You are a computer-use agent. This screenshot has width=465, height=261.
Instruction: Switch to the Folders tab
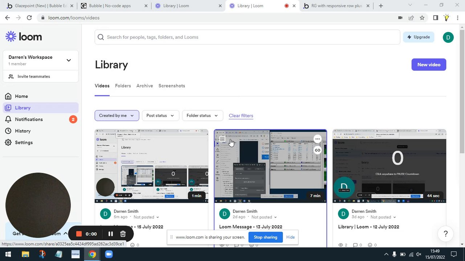pos(123,86)
